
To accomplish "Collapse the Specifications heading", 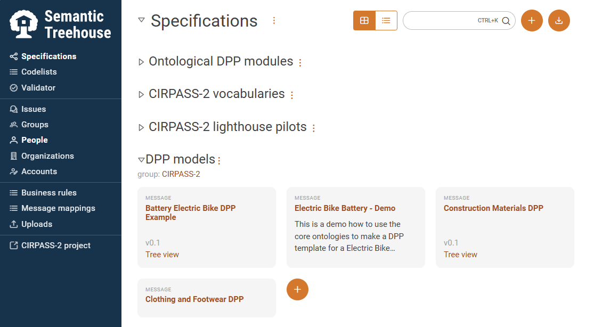I will tap(141, 20).
